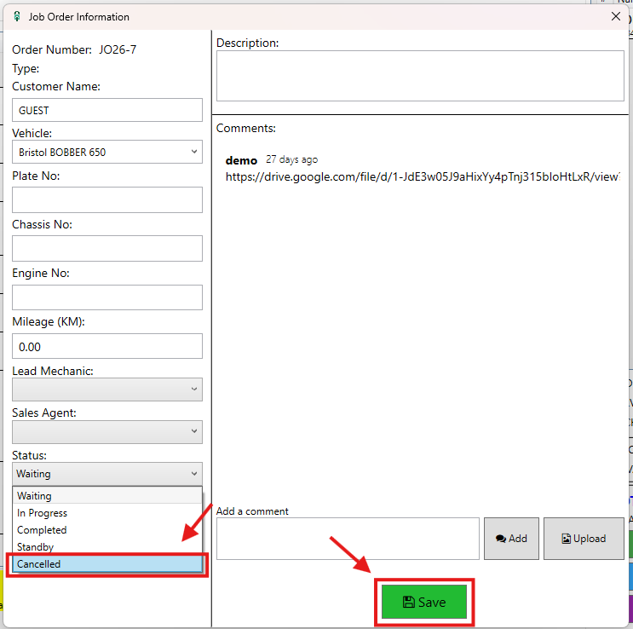Click into the Chassis No field
633x629 pixels.
(107, 248)
